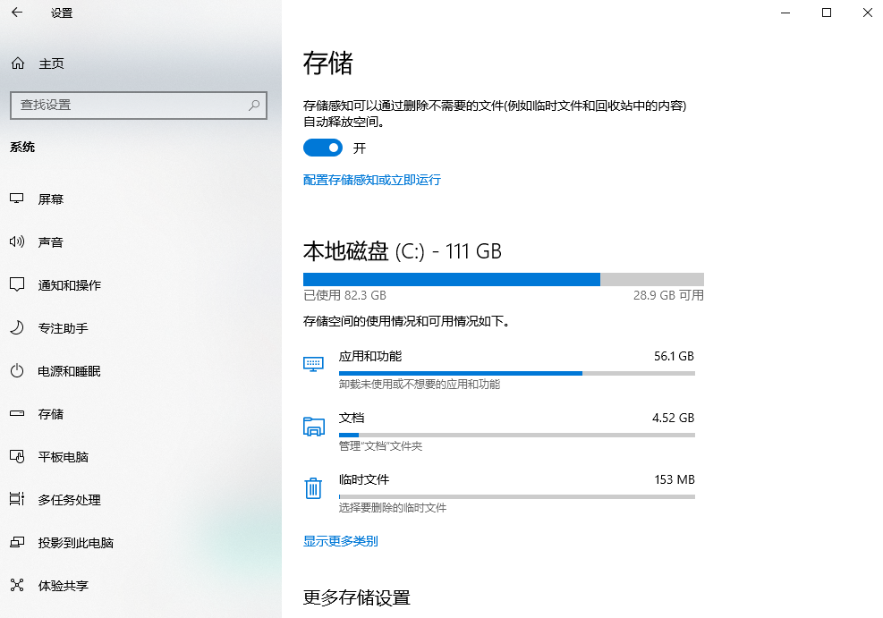
Task: Click the magnifier icon in search box
Action: click(x=254, y=106)
